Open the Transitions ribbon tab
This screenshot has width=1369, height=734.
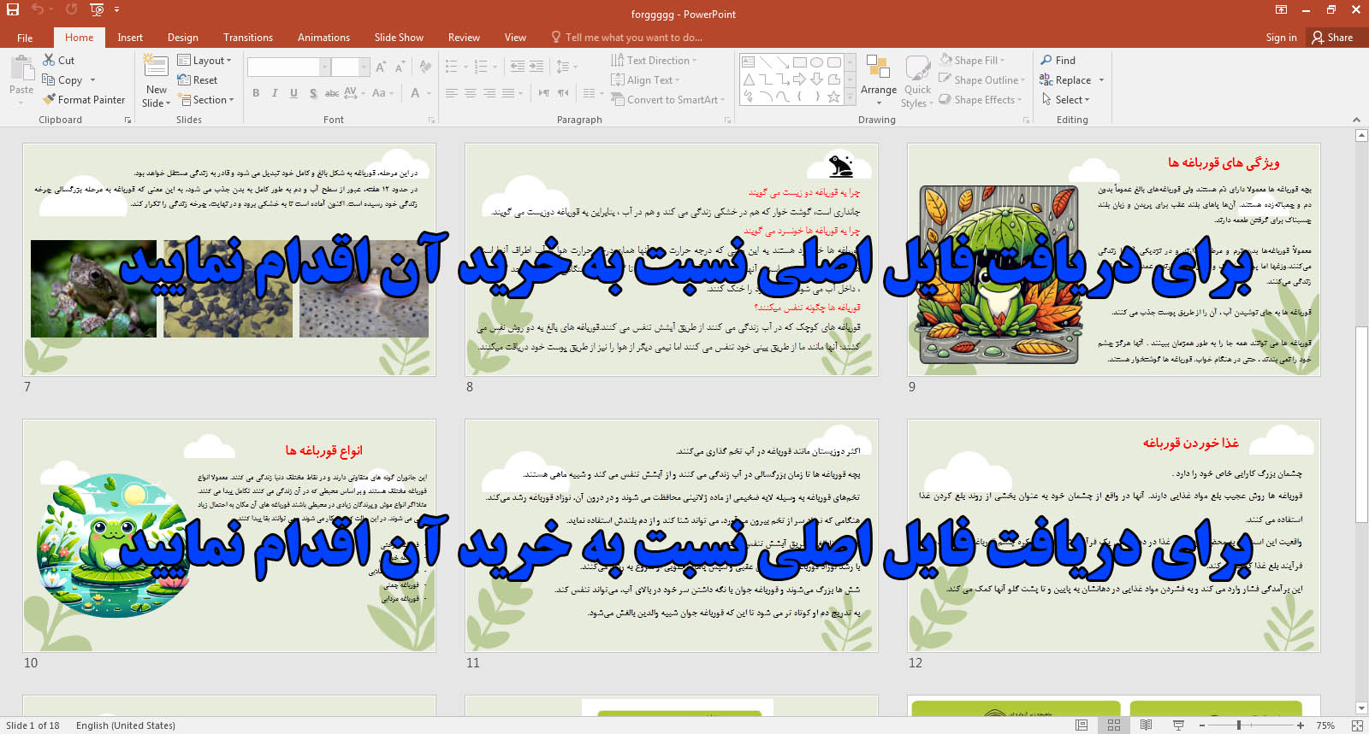point(247,38)
